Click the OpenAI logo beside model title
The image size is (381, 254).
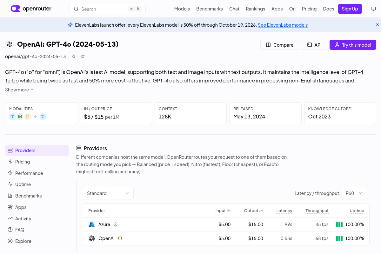10,44
